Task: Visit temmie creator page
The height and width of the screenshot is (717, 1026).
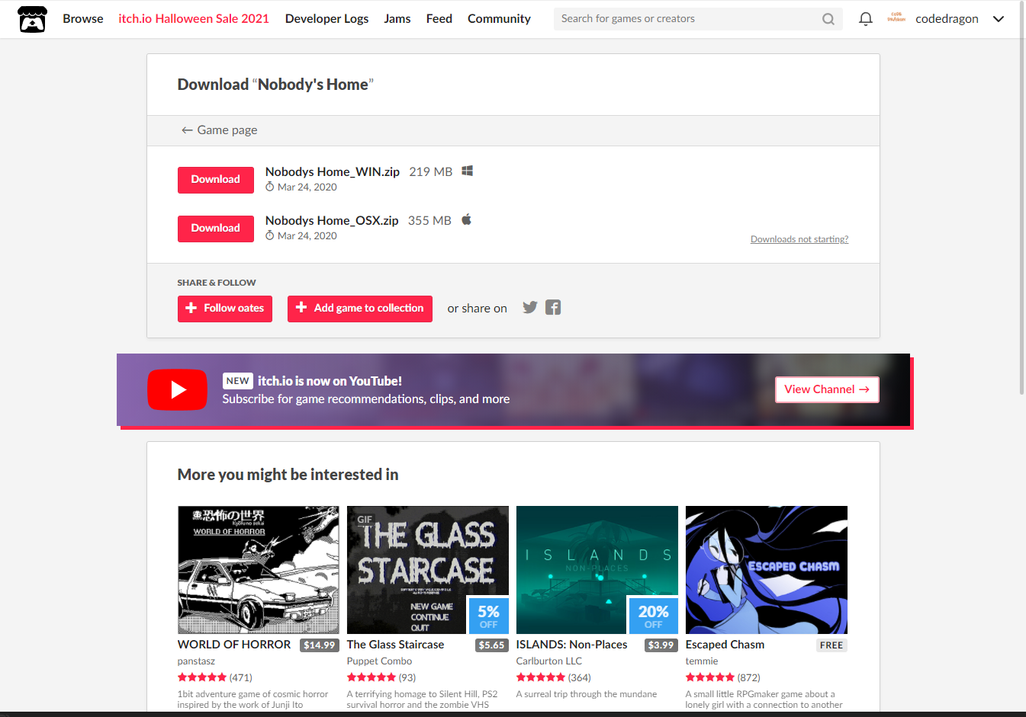Action: pos(702,661)
